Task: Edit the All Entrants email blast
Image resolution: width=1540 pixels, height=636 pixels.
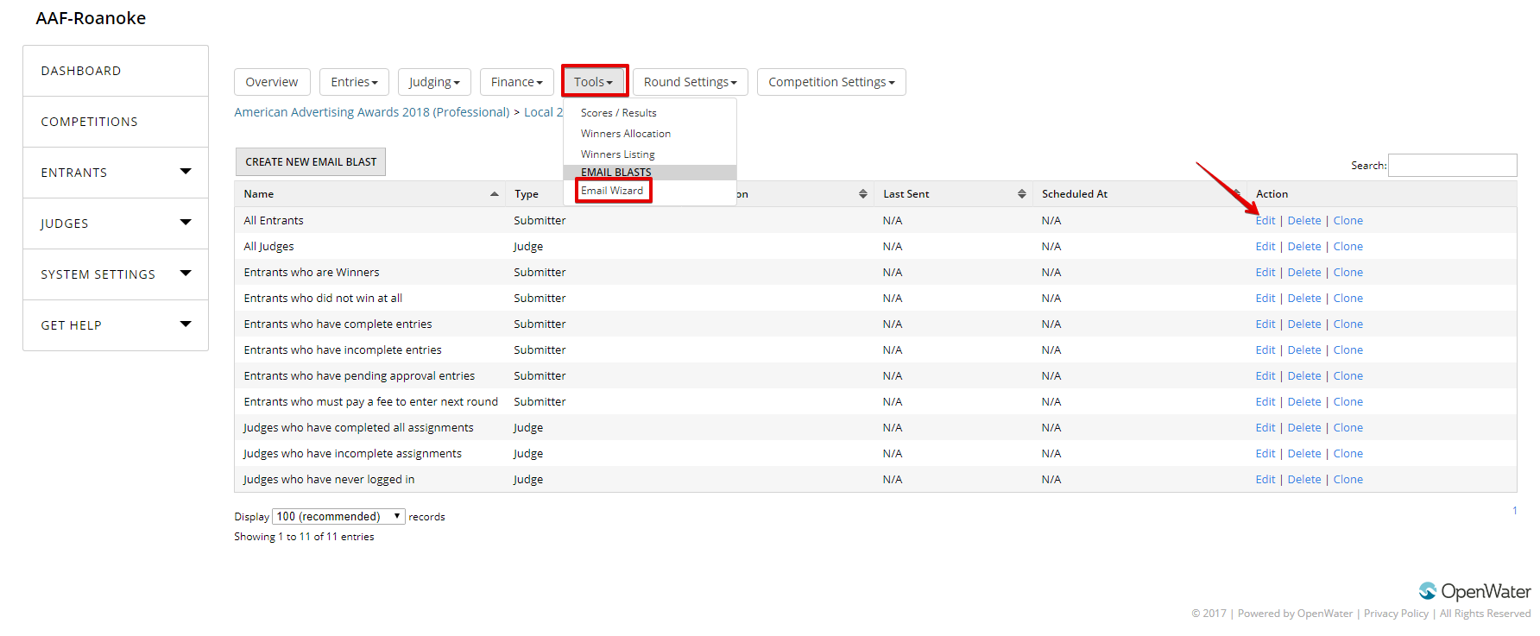Action: pyautogui.click(x=1265, y=221)
